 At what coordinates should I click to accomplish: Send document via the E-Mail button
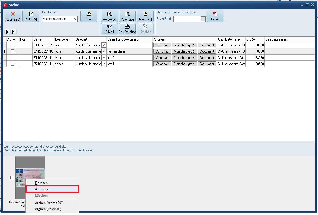[109, 29]
